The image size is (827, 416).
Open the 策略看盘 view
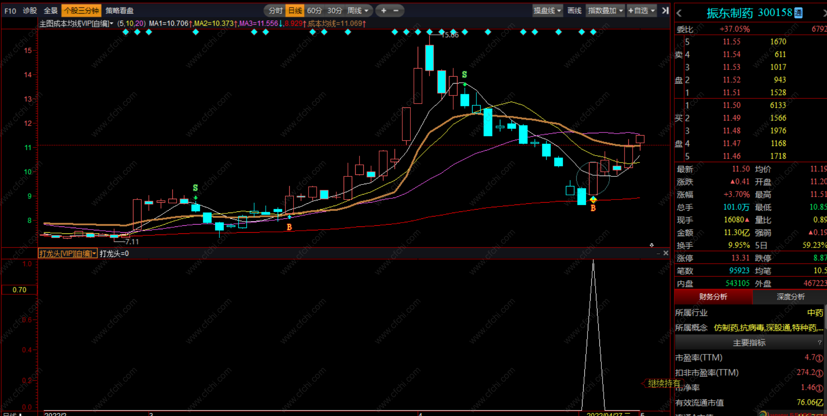coord(120,11)
